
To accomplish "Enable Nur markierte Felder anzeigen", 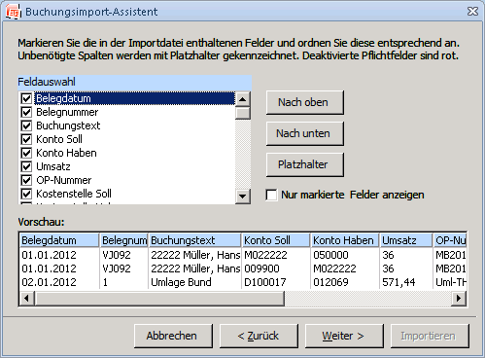I will [x=271, y=195].
